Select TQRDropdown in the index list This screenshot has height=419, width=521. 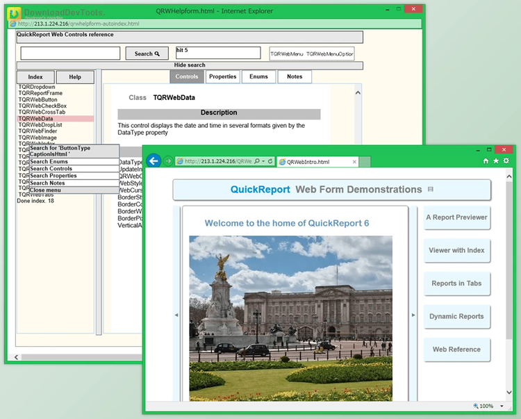pyautogui.click(x=37, y=87)
